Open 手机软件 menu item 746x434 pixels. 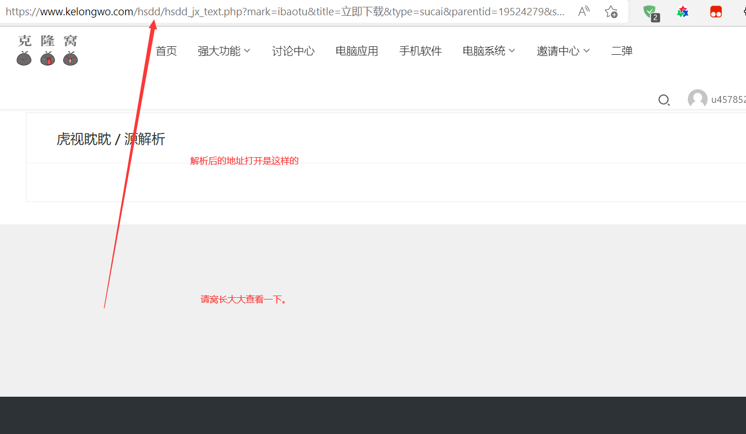click(x=420, y=51)
